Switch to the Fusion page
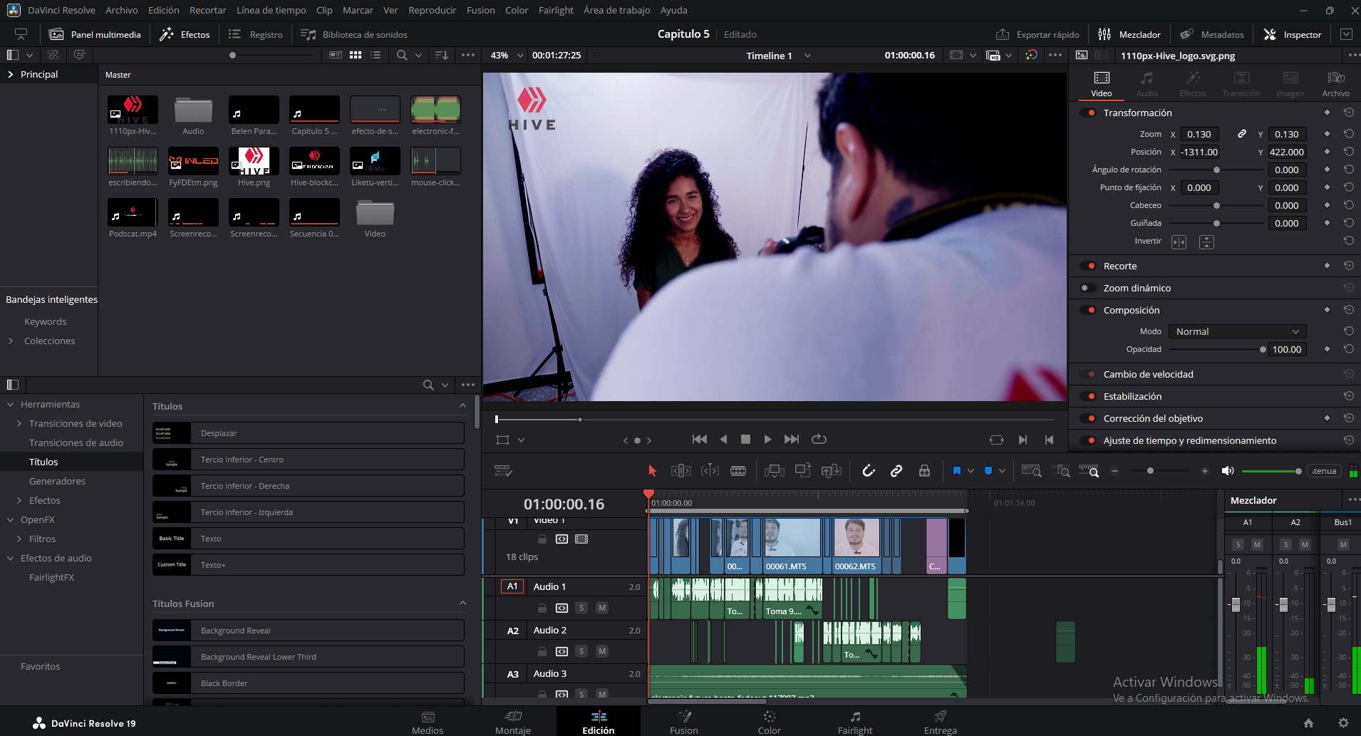1361x736 pixels. (684, 722)
